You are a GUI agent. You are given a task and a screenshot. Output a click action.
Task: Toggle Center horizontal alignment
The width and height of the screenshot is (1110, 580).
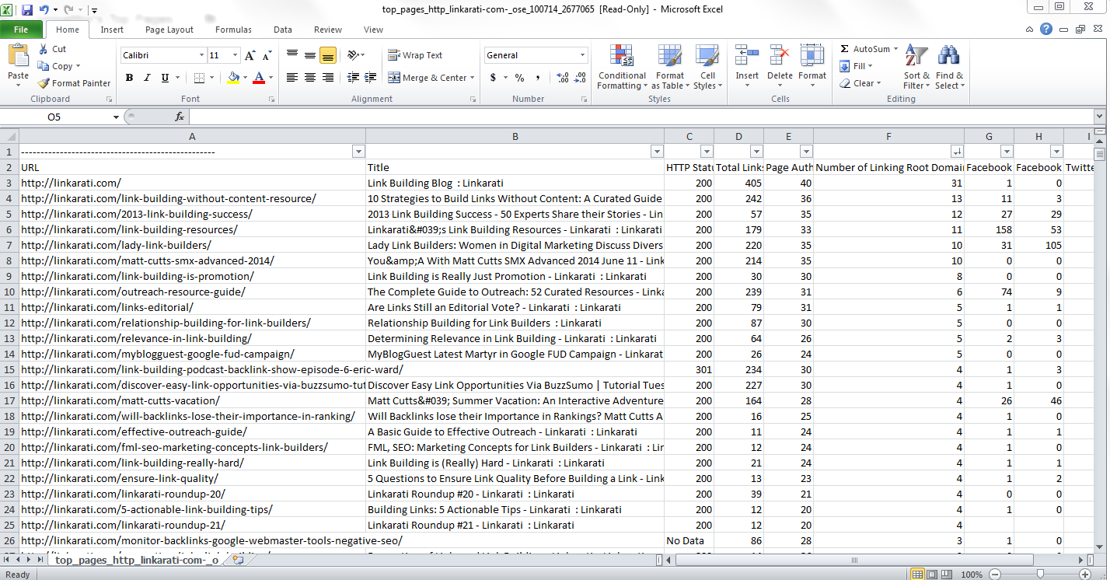click(310, 78)
